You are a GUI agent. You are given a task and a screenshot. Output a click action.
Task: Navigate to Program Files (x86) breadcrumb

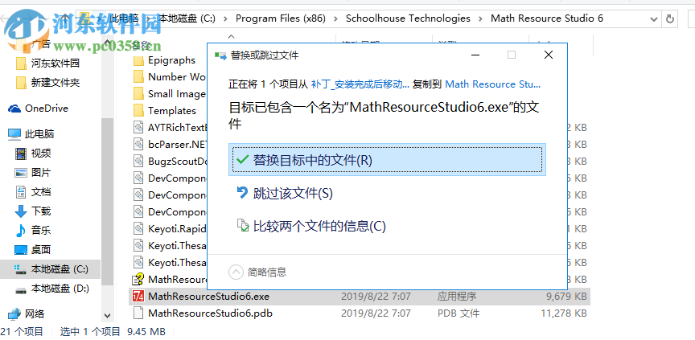[x=281, y=18]
